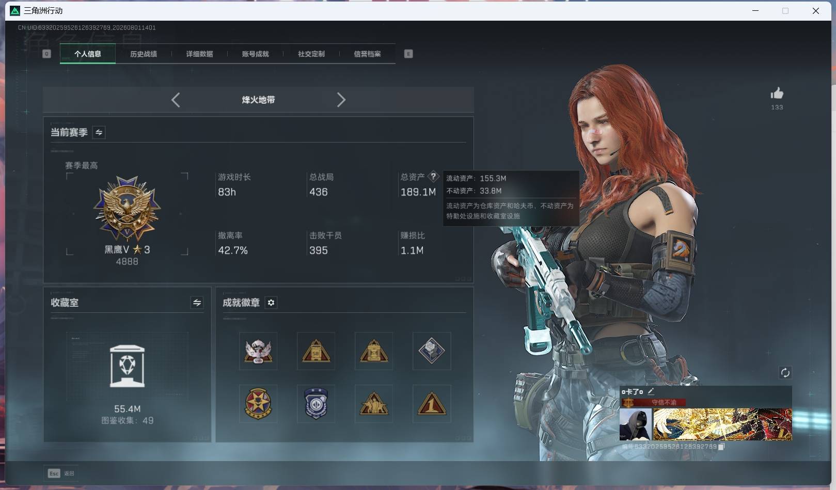Click the E key next-tab icon
The height and width of the screenshot is (490, 836).
(408, 54)
